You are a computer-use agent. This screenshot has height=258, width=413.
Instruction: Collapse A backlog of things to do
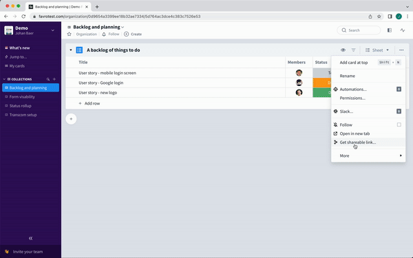[x=71, y=50]
